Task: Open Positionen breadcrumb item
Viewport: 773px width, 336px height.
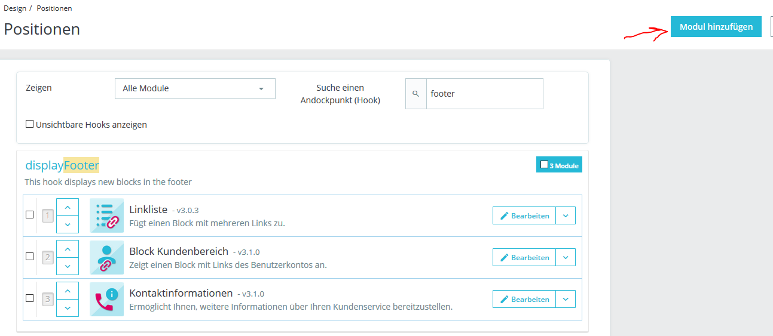Action: pos(54,8)
